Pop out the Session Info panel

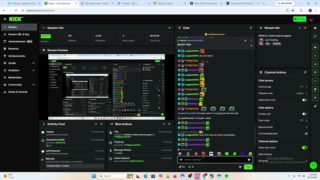169,28
